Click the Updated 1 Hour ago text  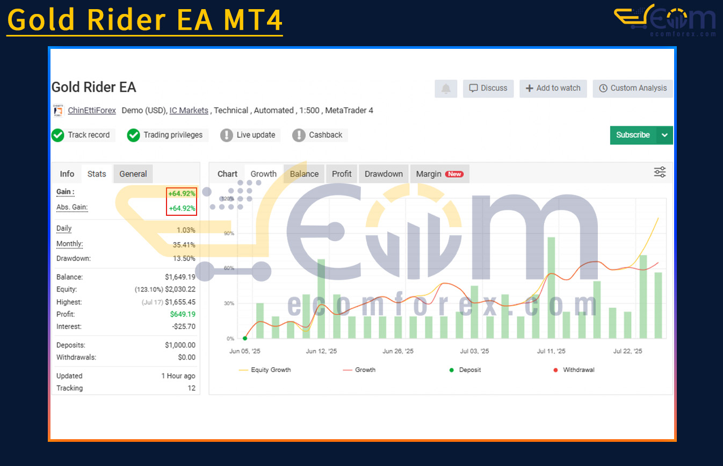click(178, 376)
